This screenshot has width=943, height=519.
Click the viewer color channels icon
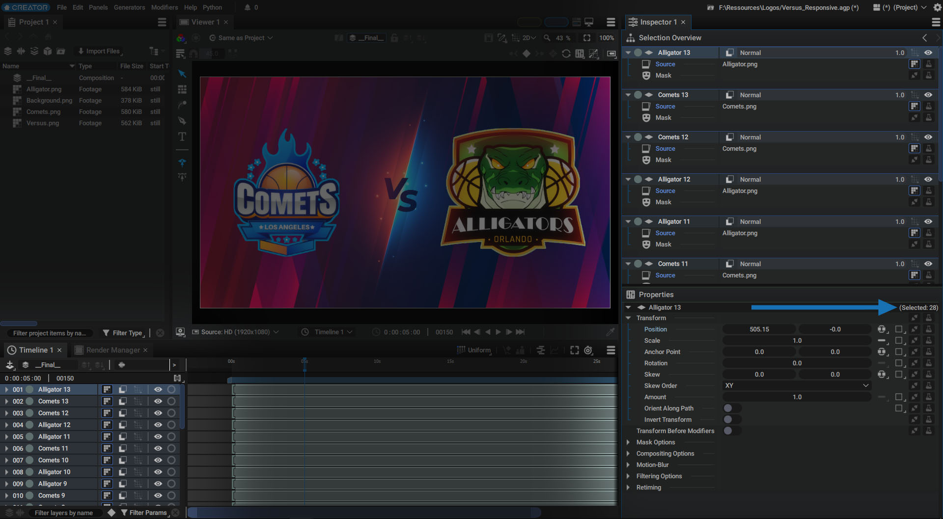click(181, 38)
